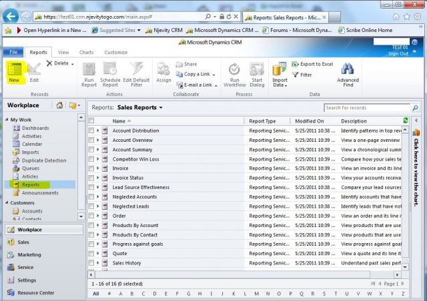427x301 pixels.
Task: Click the grid vertical scroll down arrow
Action: pos(405,267)
